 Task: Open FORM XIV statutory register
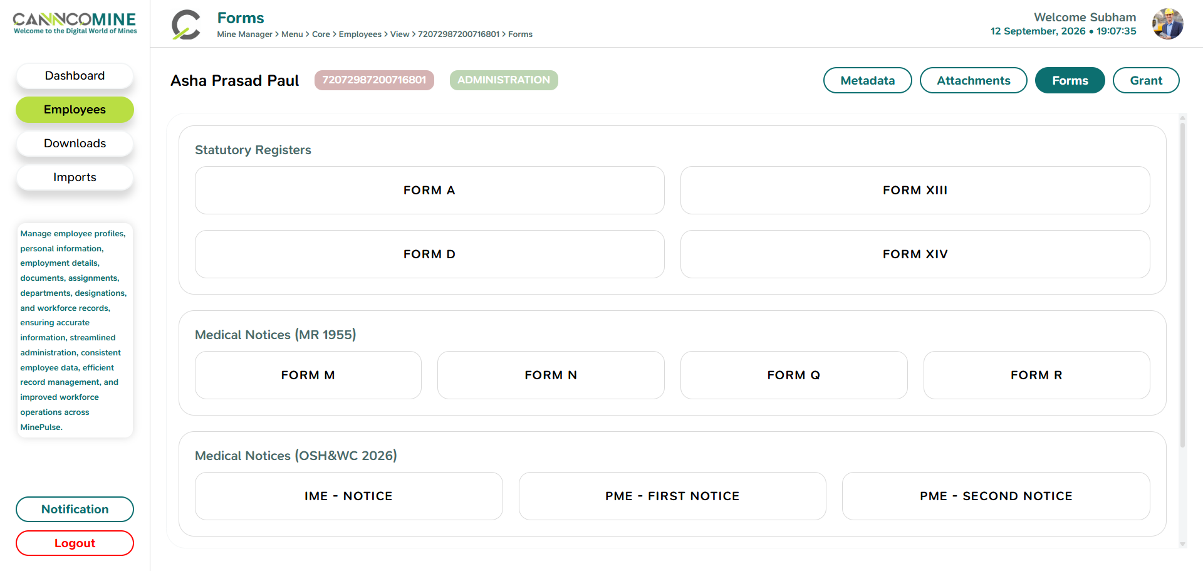click(x=915, y=254)
